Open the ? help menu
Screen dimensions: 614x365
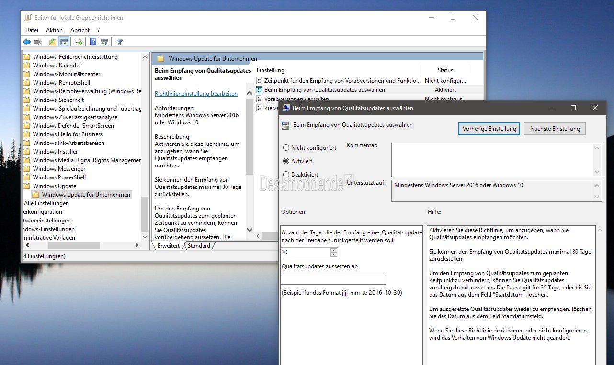tap(98, 30)
